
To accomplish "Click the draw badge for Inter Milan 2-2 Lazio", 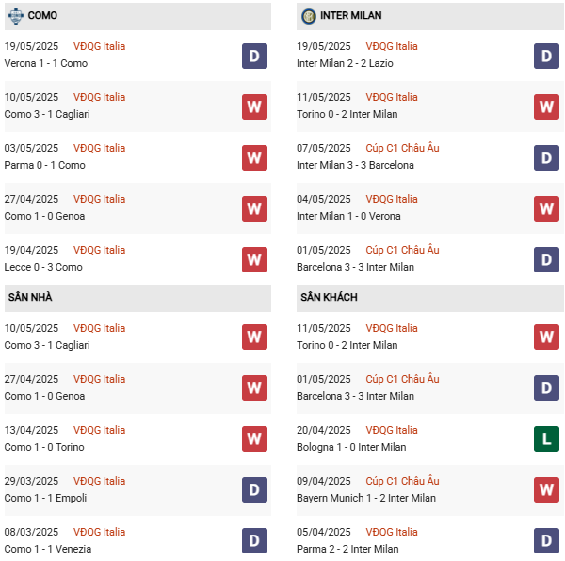I will coord(547,56).
